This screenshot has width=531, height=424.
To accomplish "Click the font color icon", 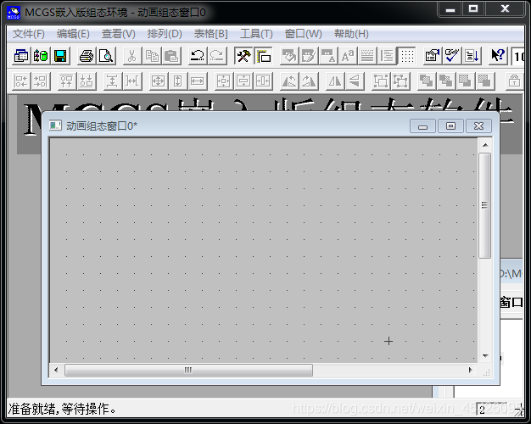I will pyautogui.click(x=328, y=56).
